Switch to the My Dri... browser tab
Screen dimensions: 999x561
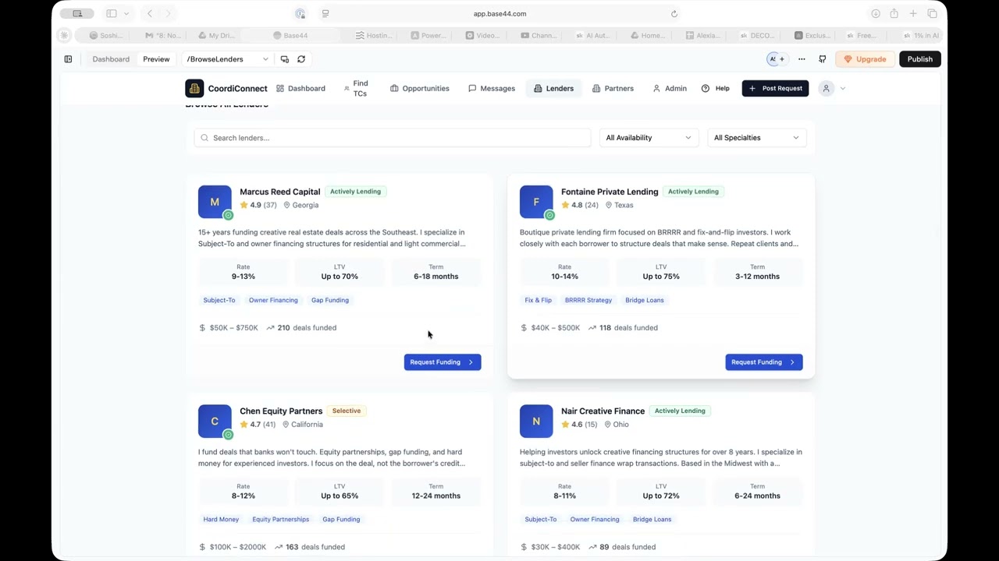pos(216,35)
